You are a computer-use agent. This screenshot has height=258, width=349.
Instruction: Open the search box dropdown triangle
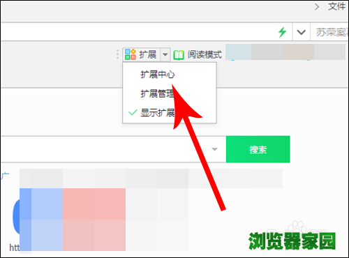(x=214, y=149)
